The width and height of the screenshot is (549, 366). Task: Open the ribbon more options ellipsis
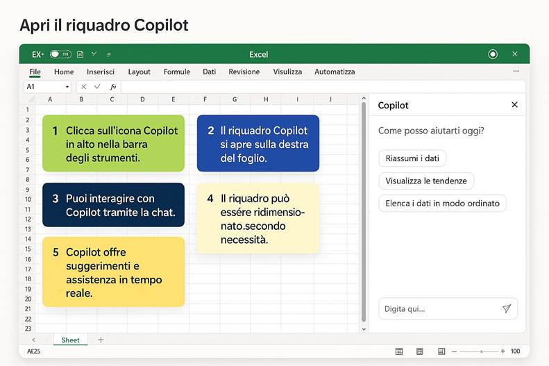(516, 71)
